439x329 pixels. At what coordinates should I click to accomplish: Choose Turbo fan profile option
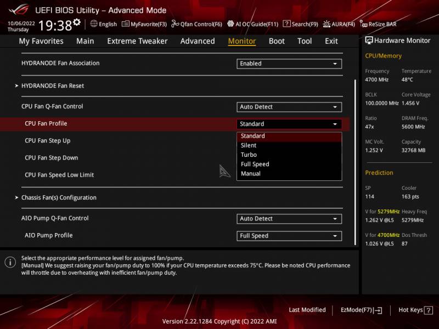point(289,155)
